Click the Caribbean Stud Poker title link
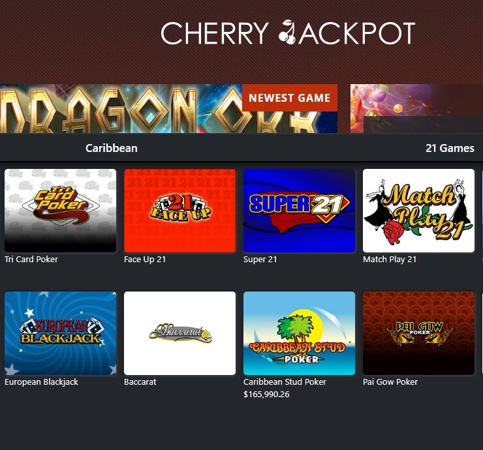 pyautogui.click(x=285, y=382)
